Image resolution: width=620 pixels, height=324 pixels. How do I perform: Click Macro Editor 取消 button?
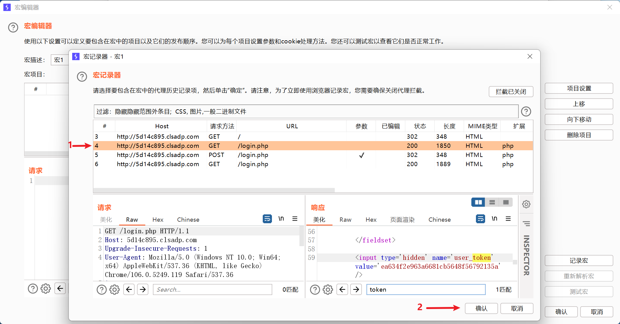click(597, 312)
